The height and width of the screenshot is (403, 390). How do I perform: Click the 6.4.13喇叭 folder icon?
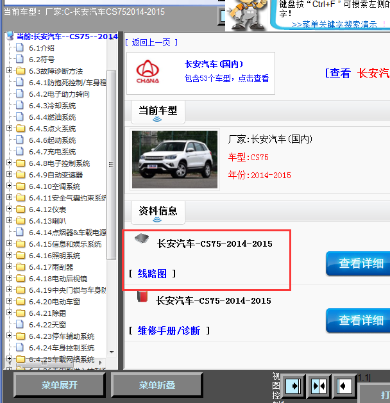tap(21, 221)
